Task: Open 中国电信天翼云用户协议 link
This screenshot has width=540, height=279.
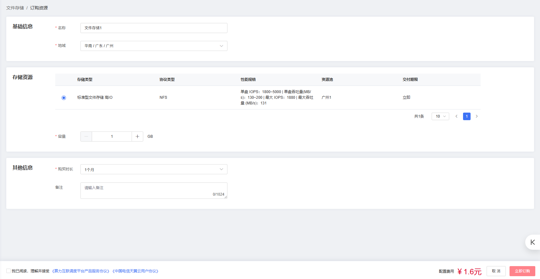Action: 135,271
